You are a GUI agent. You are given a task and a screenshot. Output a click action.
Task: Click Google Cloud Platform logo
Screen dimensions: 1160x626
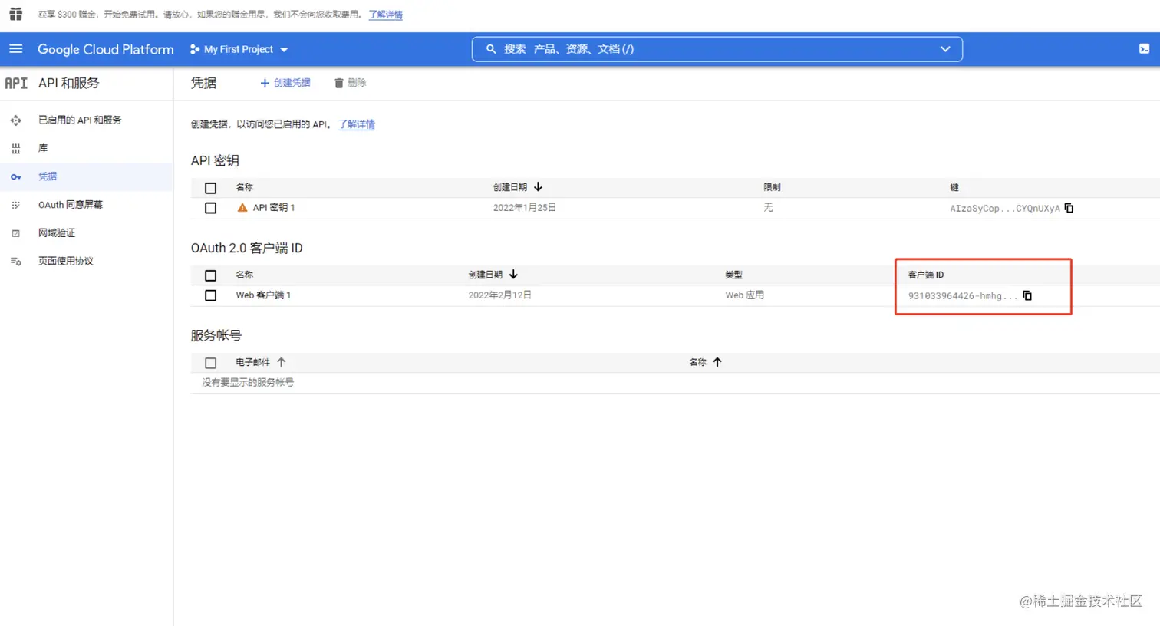tap(106, 49)
